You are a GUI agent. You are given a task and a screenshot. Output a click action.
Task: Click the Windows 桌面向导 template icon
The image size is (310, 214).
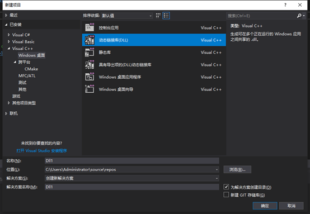[x=90, y=89]
